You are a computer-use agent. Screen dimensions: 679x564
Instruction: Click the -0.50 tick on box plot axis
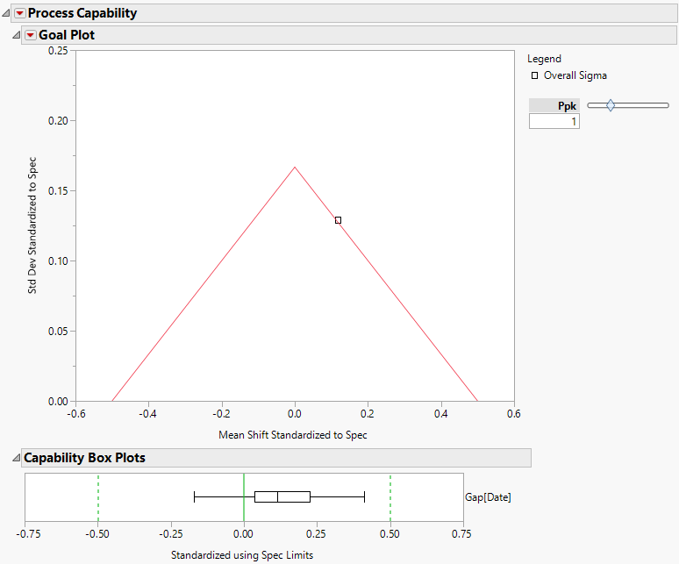[97, 534]
